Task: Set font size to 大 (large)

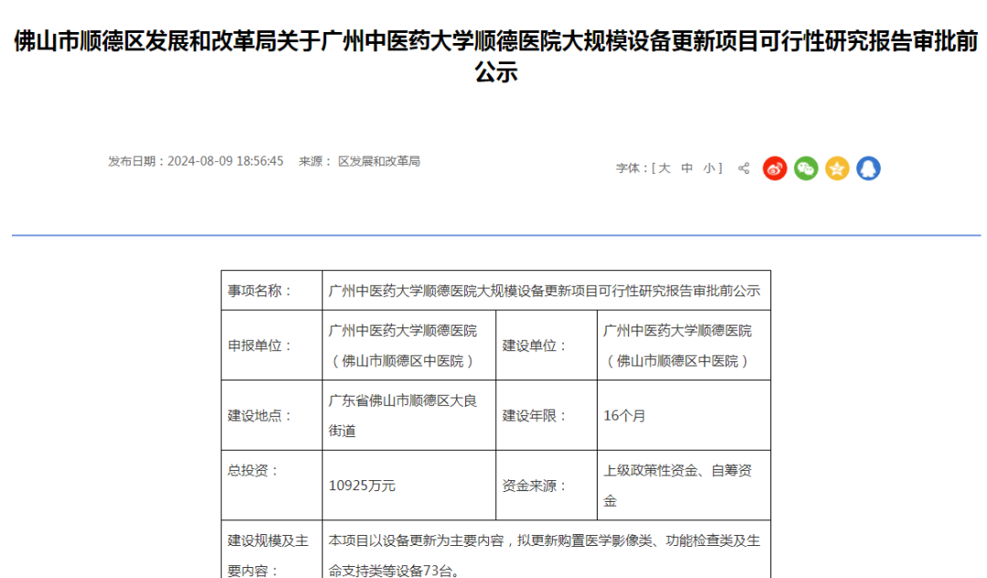Action: pyautogui.click(x=664, y=168)
